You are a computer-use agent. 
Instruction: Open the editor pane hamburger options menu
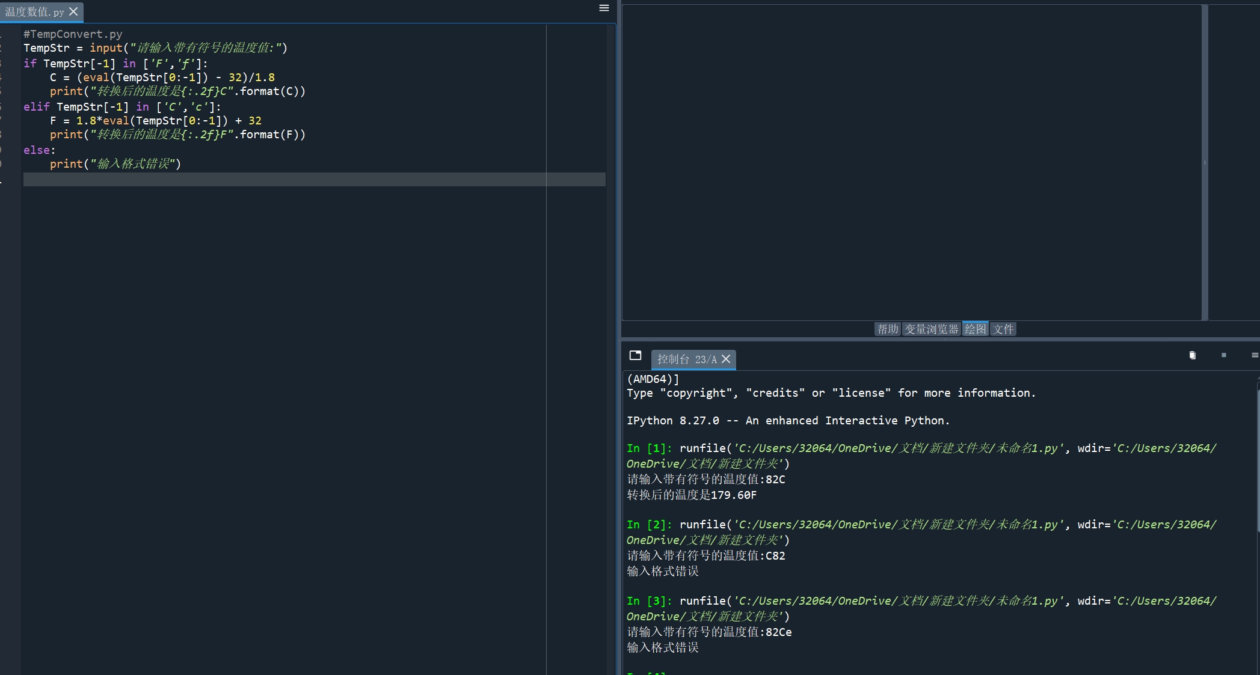(604, 8)
